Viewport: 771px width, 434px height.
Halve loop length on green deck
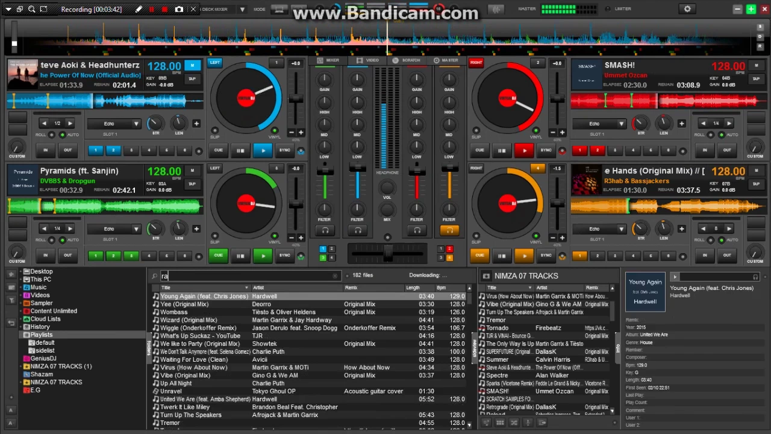click(44, 228)
